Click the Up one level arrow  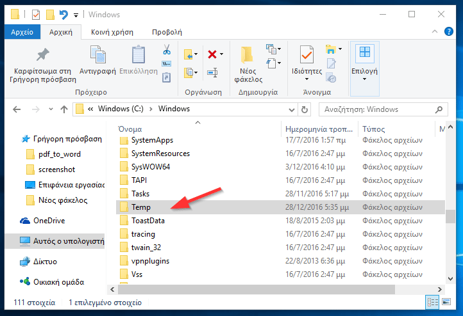pyautogui.click(x=64, y=109)
